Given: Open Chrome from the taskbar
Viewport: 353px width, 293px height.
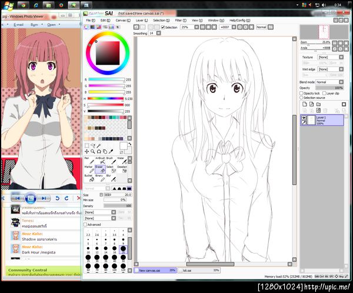Looking at the screenshot, I should 24,5.
